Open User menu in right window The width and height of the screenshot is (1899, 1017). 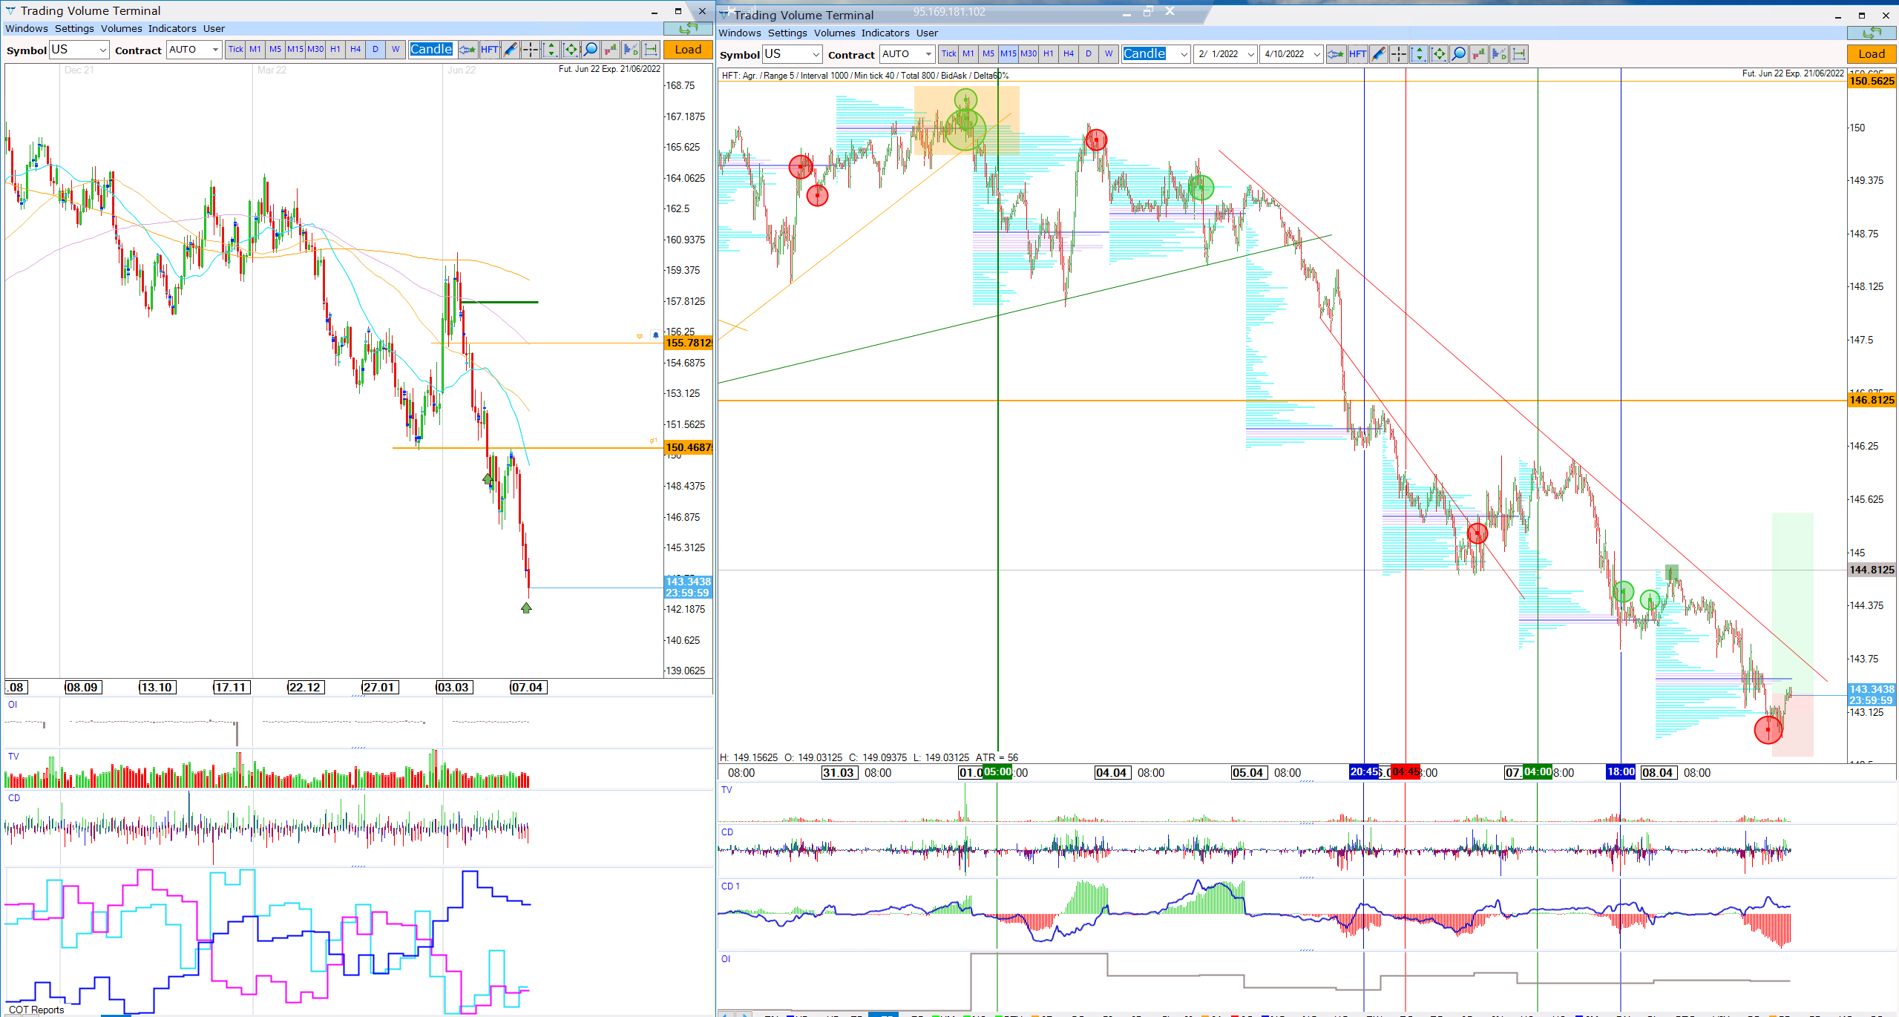(927, 33)
